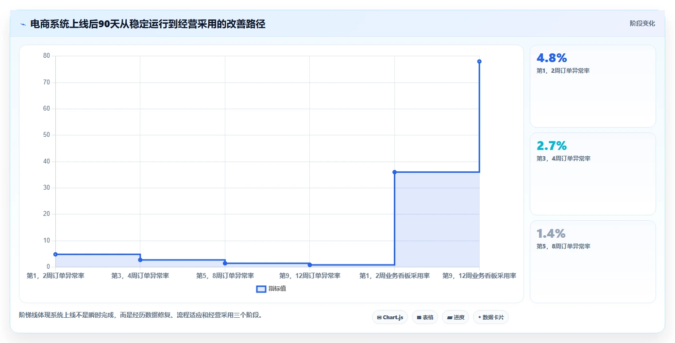Click the data point for 第5，8周订单异常率
Viewport: 675px width, 343px height.
coord(225,263)
